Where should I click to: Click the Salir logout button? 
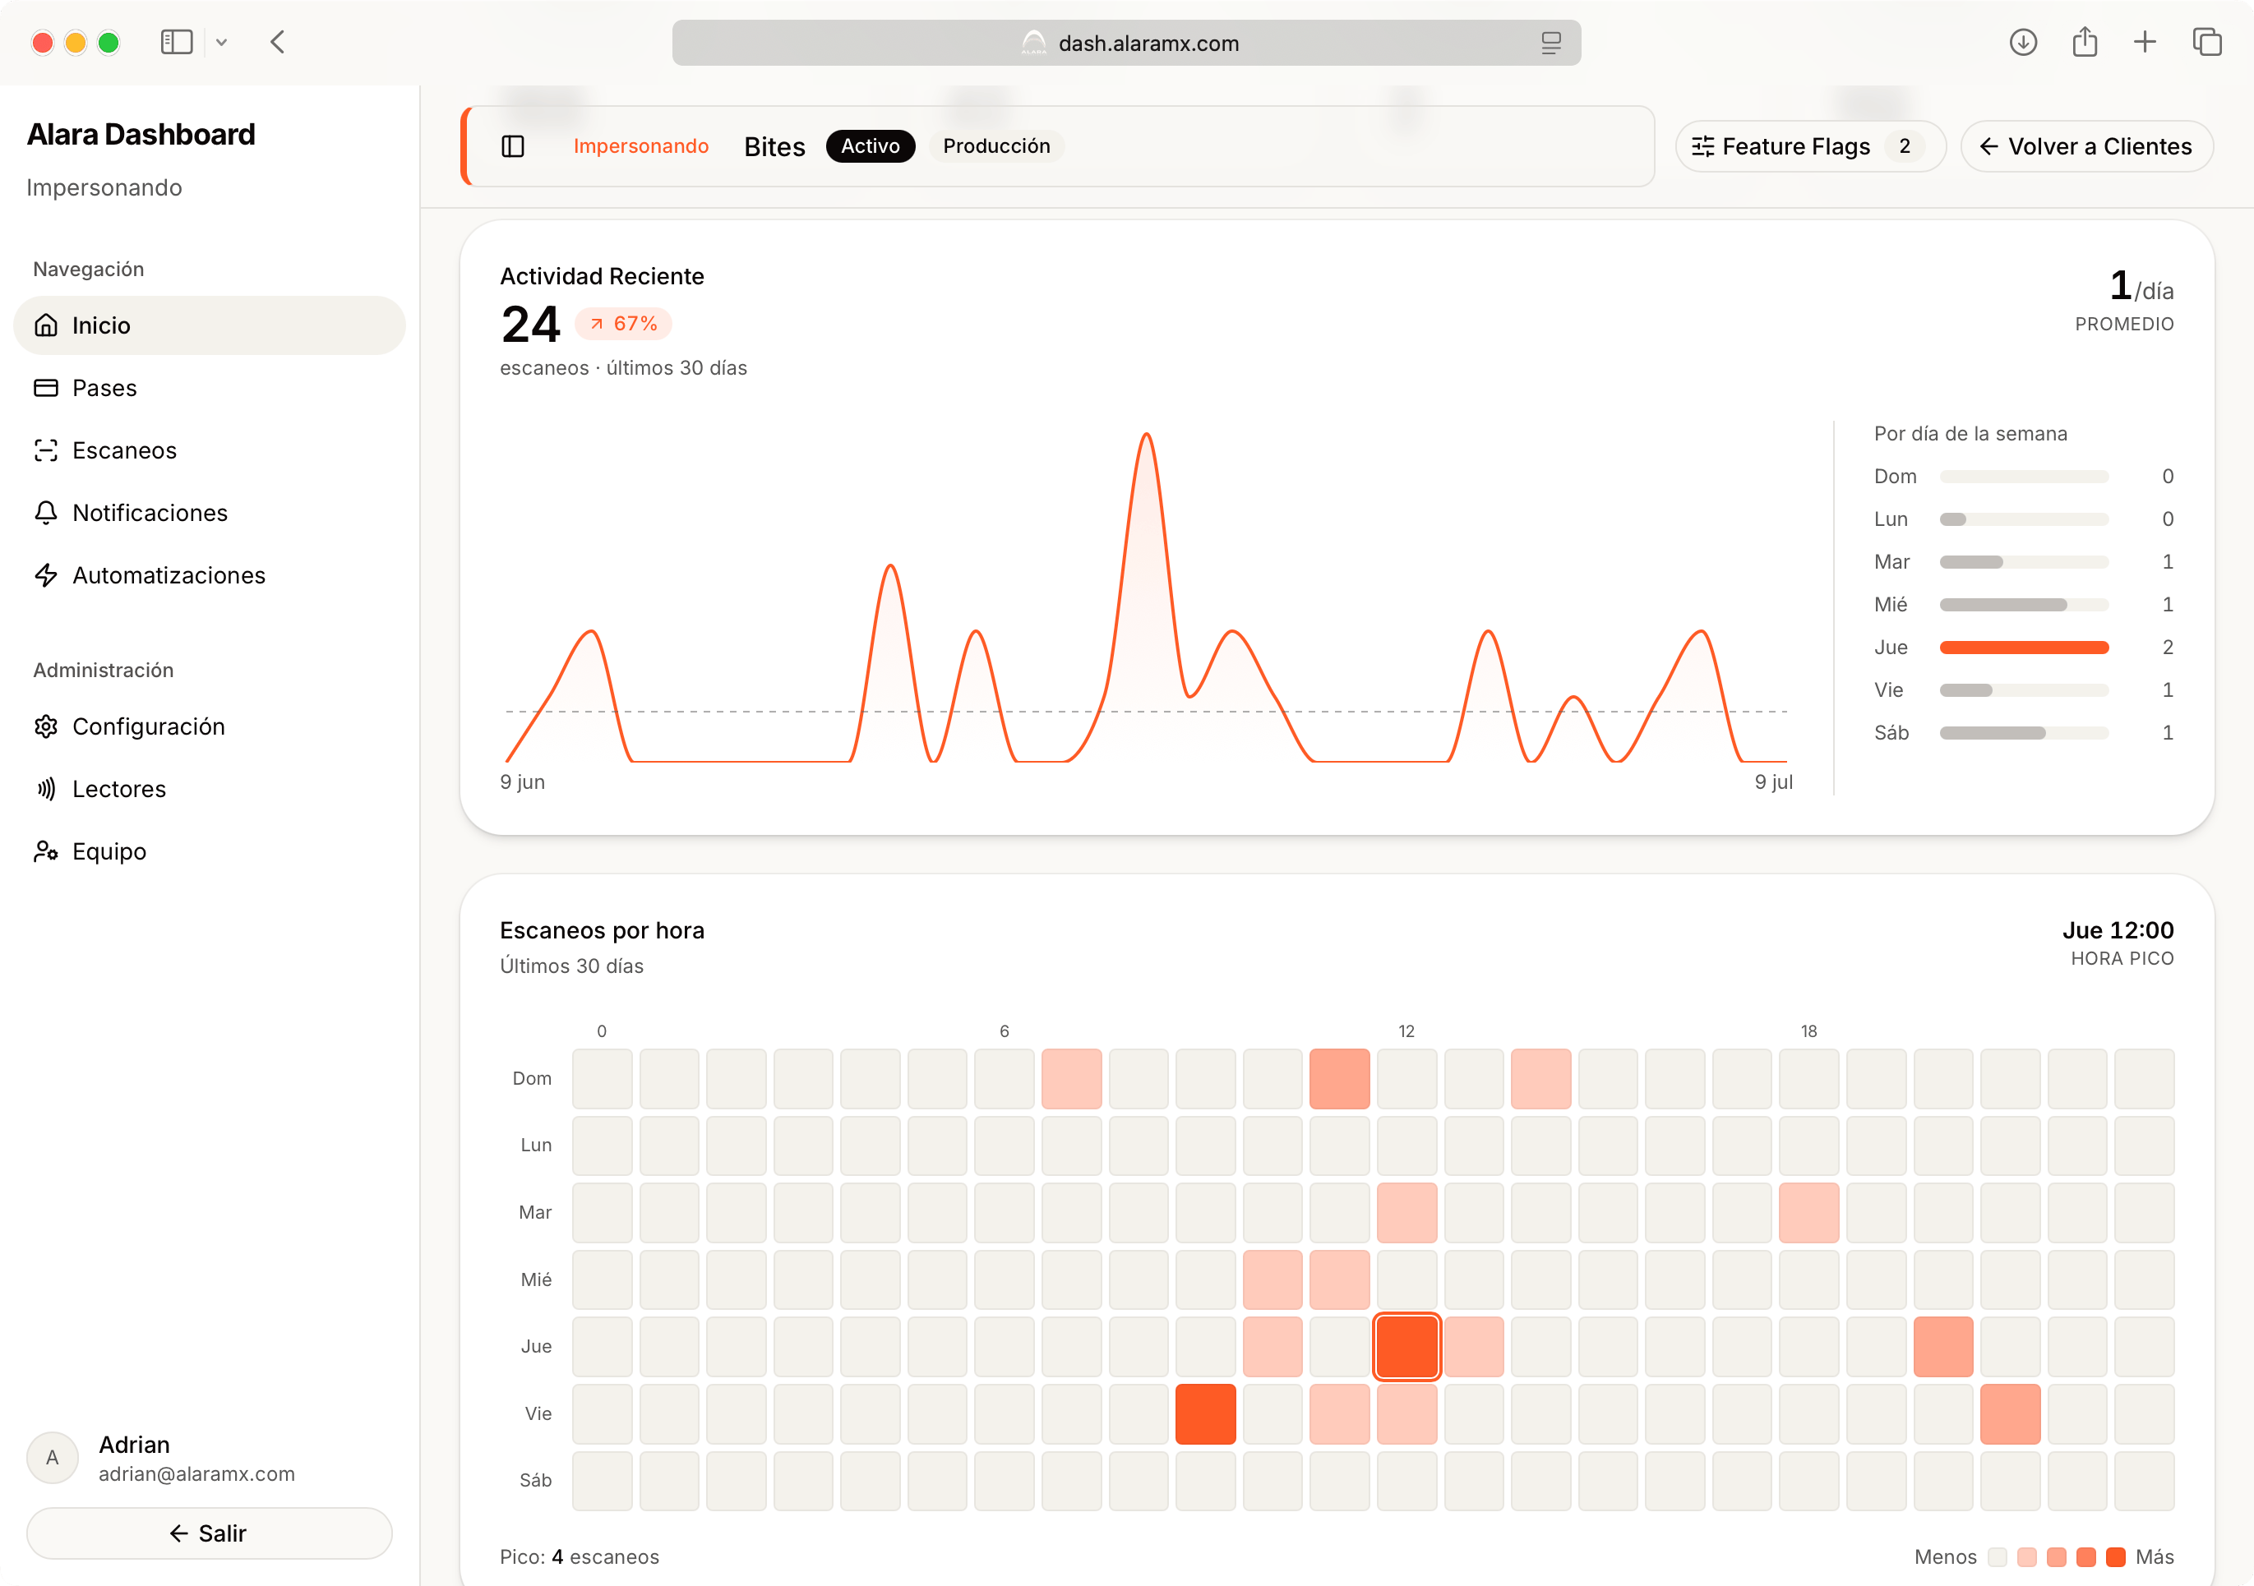tap(209, 1533)
